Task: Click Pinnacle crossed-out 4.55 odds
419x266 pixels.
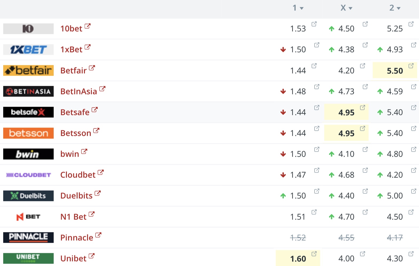Action: click(346, 237)
